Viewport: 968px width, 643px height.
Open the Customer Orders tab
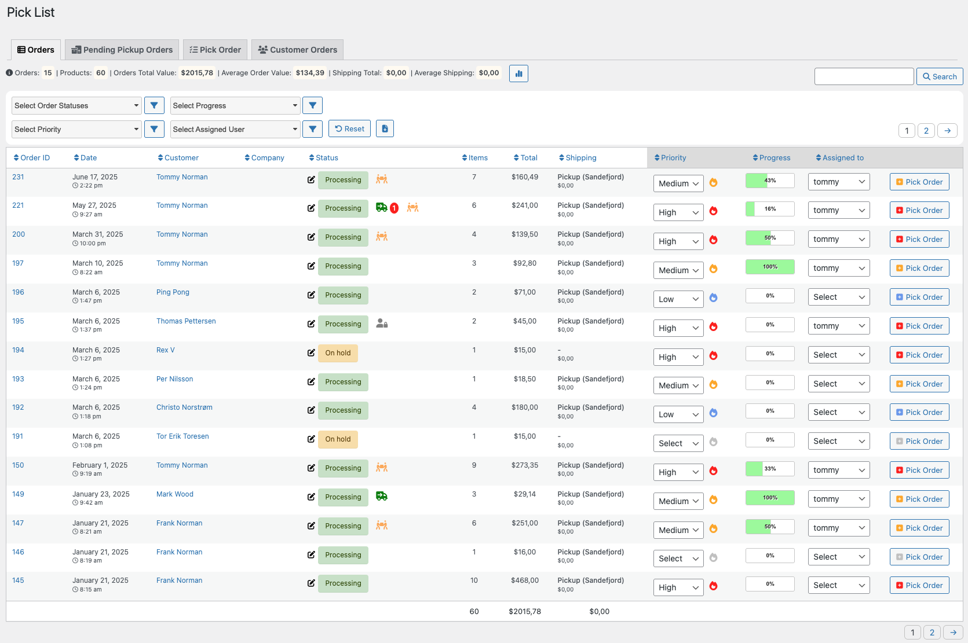[x=298, y=50]
